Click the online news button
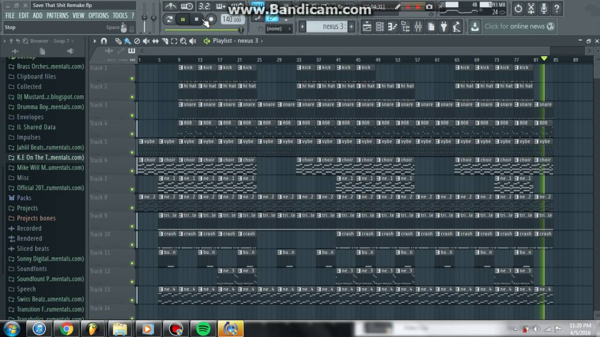The width and height of the screenshot is (600, 337). coord(519,27)
